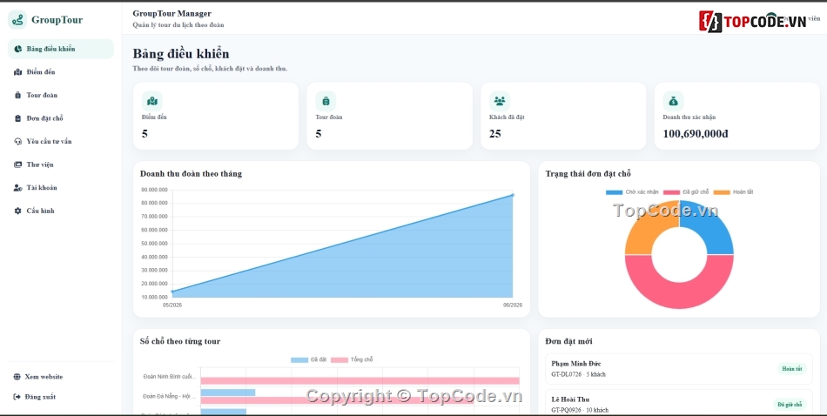Click the money bag icon on revenue card

tap(674, 101)
